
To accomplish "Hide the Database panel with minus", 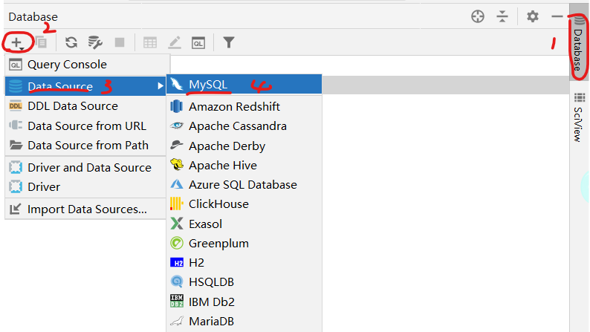I will coord(557,16).
